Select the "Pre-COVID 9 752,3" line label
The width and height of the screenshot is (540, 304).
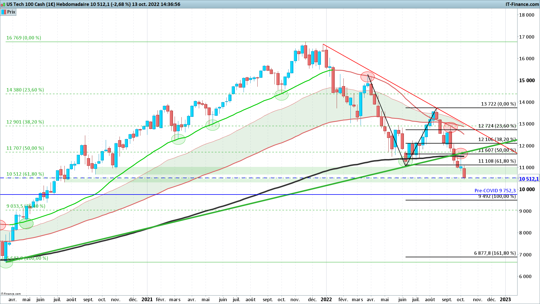tap(495, 191)
